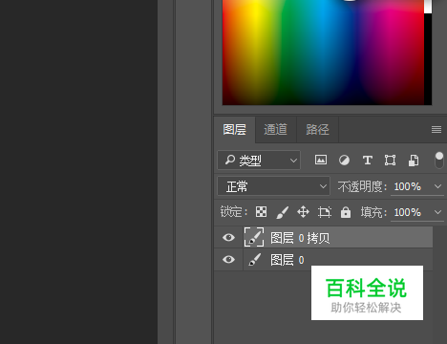
Task: Filter for type layers T icon
Action: pos(368,160)
